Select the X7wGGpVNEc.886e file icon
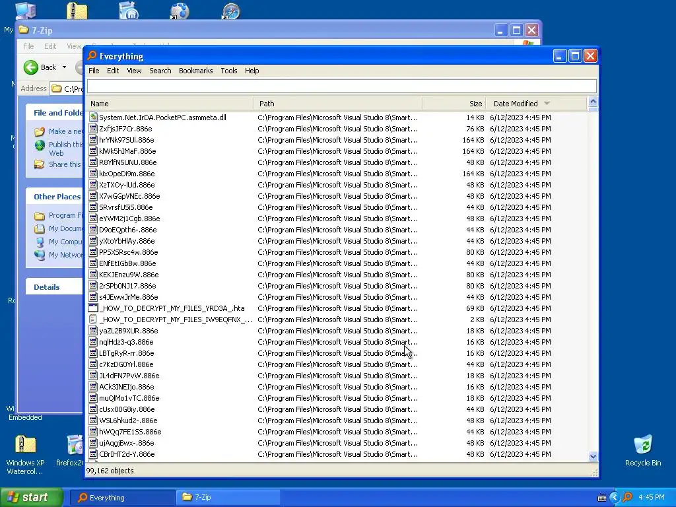The image size is (676, 507). (93, 195)
